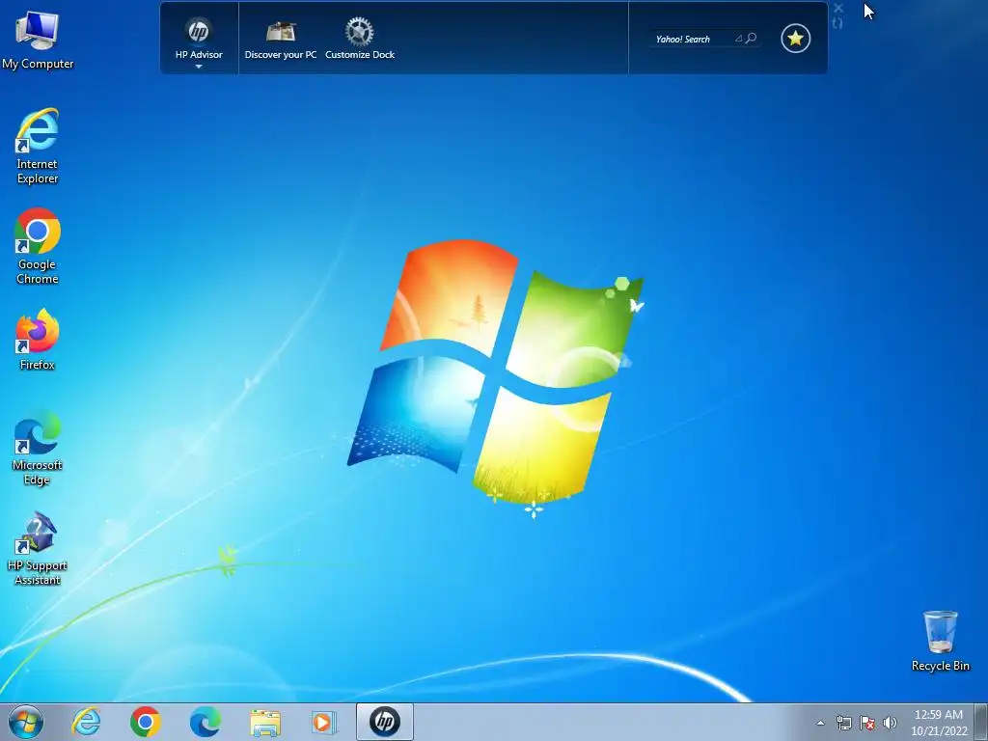Open the search provider triangle dropdown

click(x=738, y=39)
